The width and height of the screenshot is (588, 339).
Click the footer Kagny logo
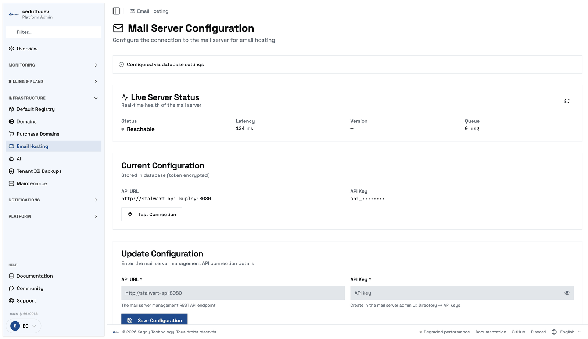pos(116,332)
